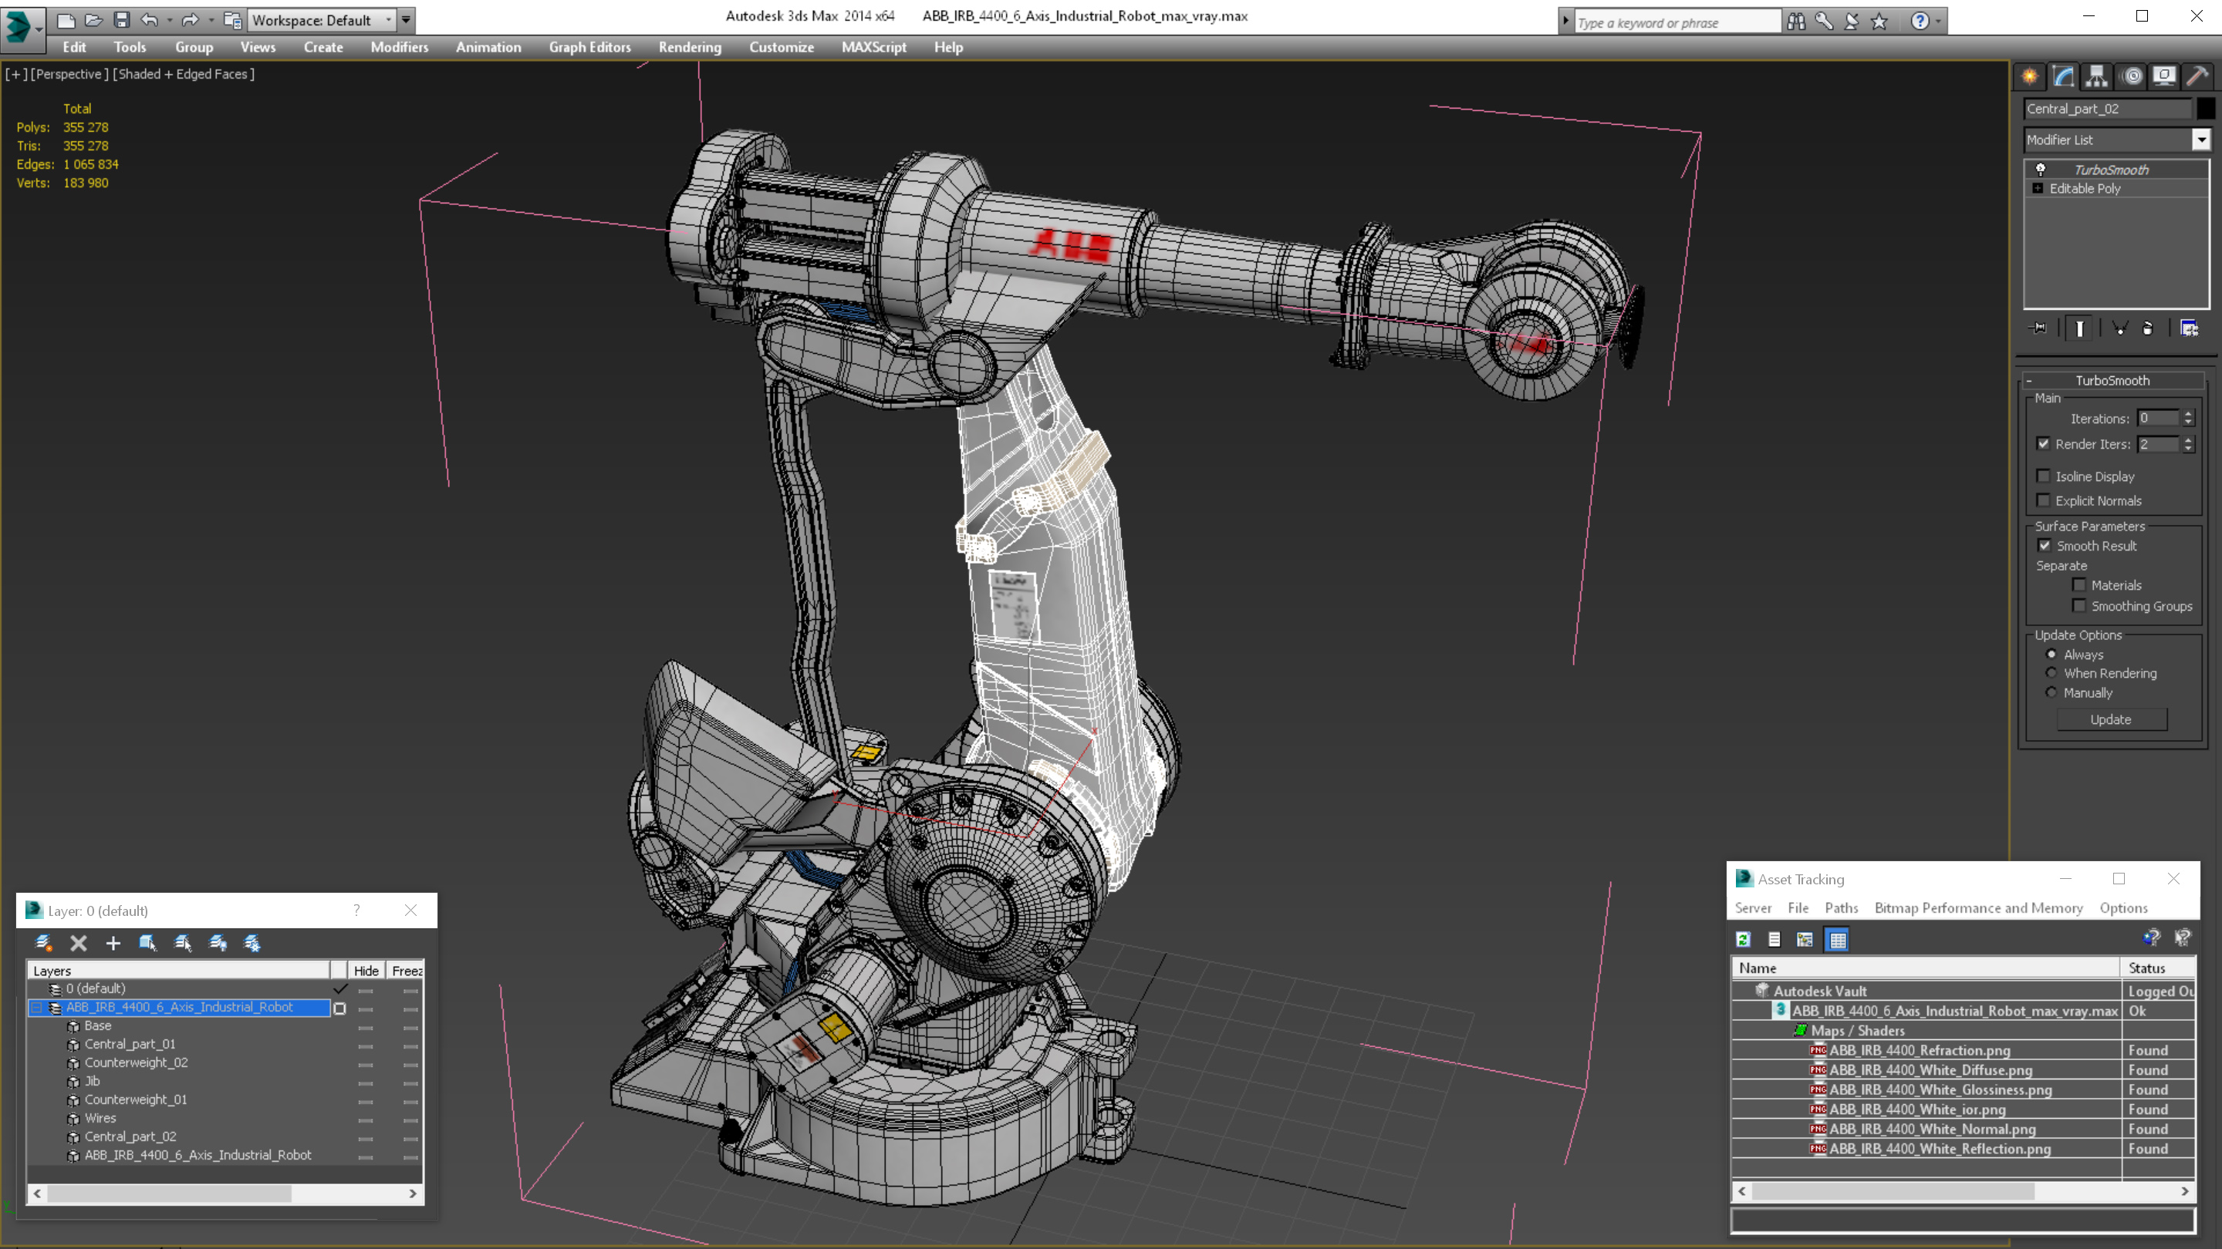2222x1249 pixels.
Task: Open the Redo history dropdown arrow
Action: coord(211,20)
